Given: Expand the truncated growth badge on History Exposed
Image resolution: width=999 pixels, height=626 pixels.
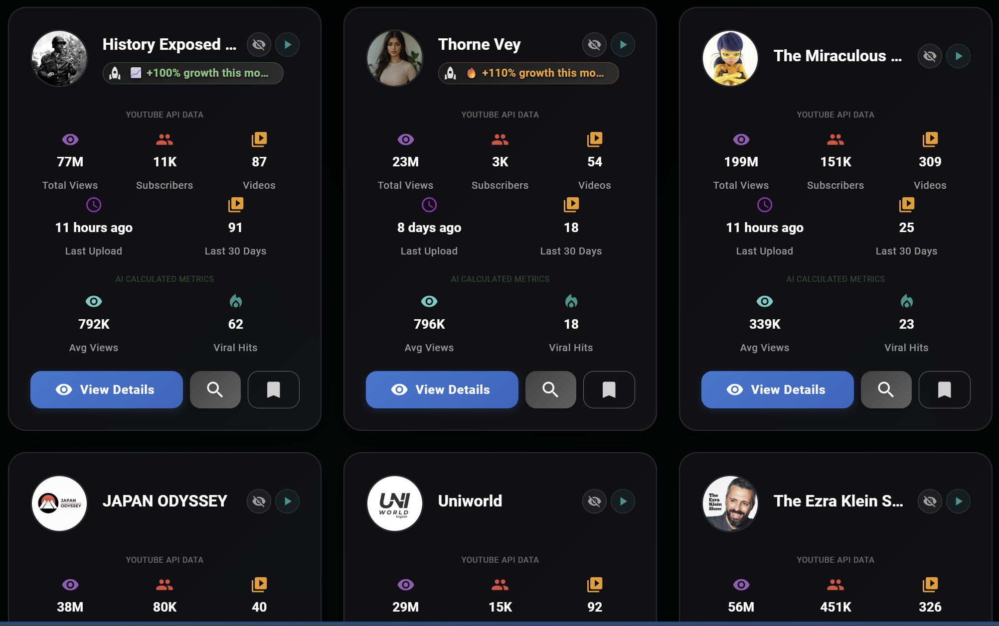Looking at the screenshot, I should point(192,73).
